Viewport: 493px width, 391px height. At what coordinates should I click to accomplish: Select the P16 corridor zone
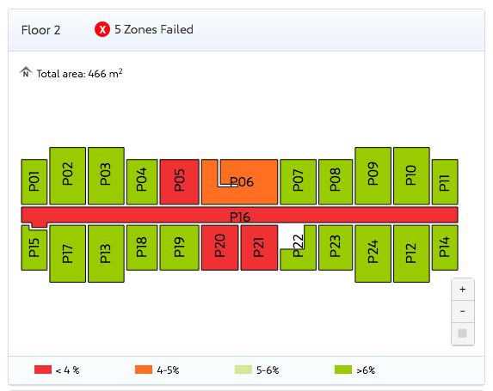[x=239, y=215]
